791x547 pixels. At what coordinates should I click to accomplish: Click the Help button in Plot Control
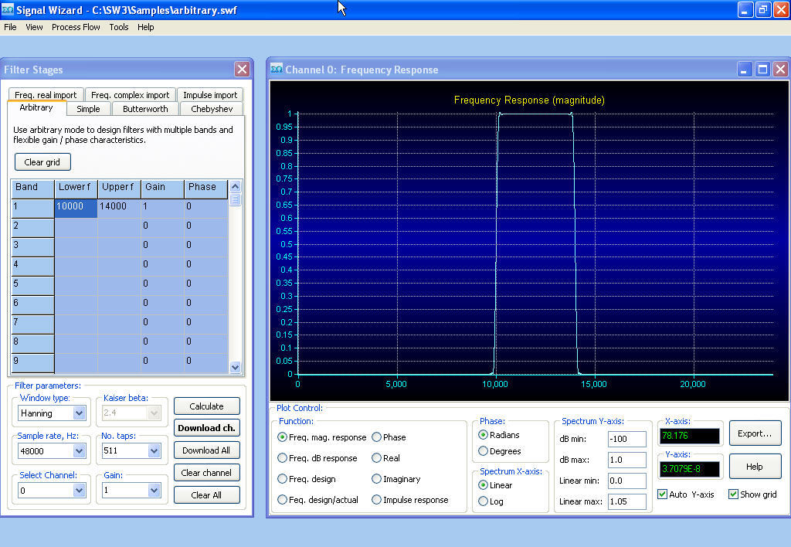(x=755, y=467)
